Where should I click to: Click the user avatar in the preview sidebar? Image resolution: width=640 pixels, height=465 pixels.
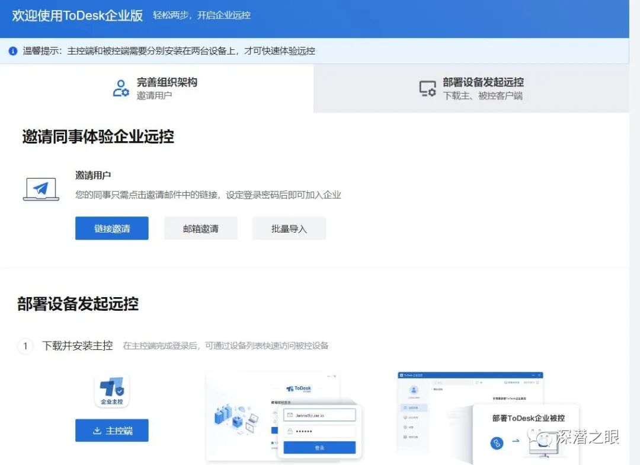415,389
